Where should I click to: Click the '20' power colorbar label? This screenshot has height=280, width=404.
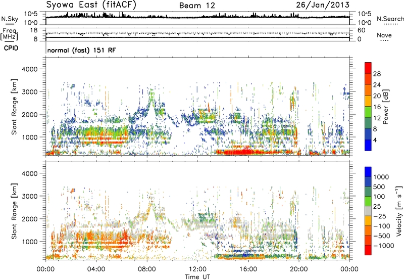377,96
